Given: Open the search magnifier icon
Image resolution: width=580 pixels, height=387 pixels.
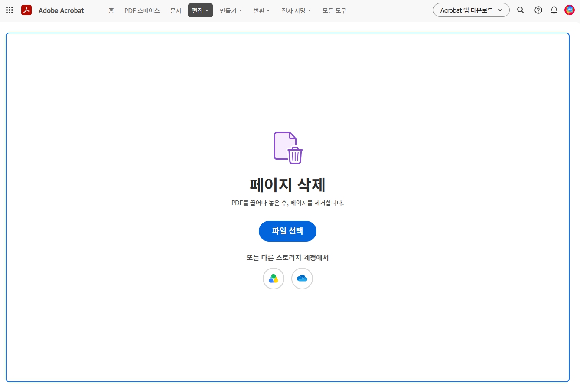Looking at the screenshot, I should [521, 10].
